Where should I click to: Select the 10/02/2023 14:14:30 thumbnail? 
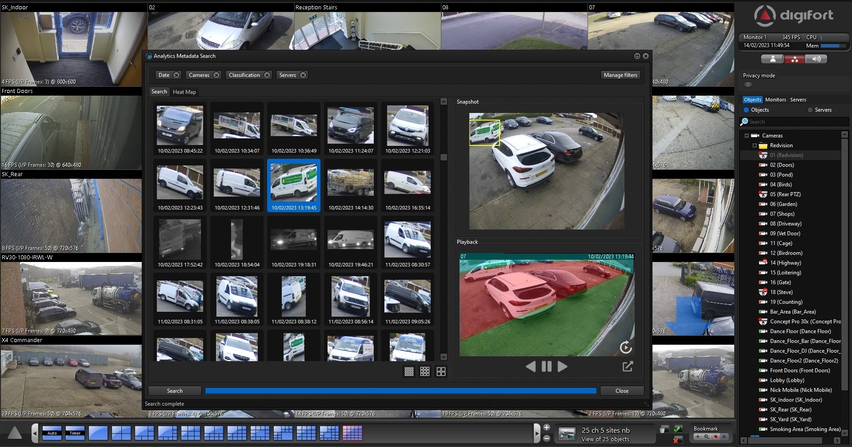pos(351,186)
